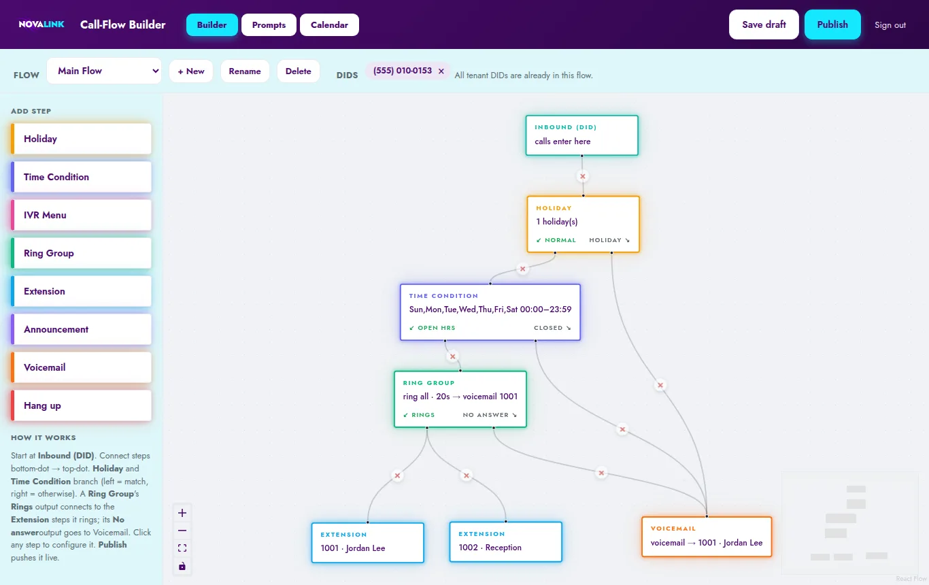Delete edge from Ring Group to extension 1001
Image resolution: width=929 pixels, height=585 pixels.
click(398, 475)
